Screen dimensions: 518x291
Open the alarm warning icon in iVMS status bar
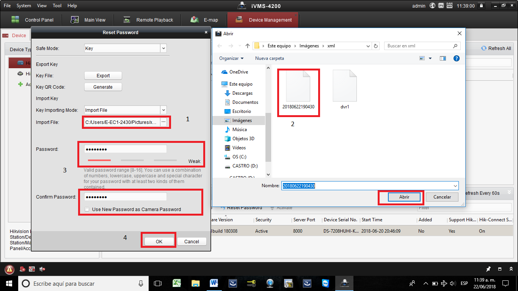[x=9, y=269]
